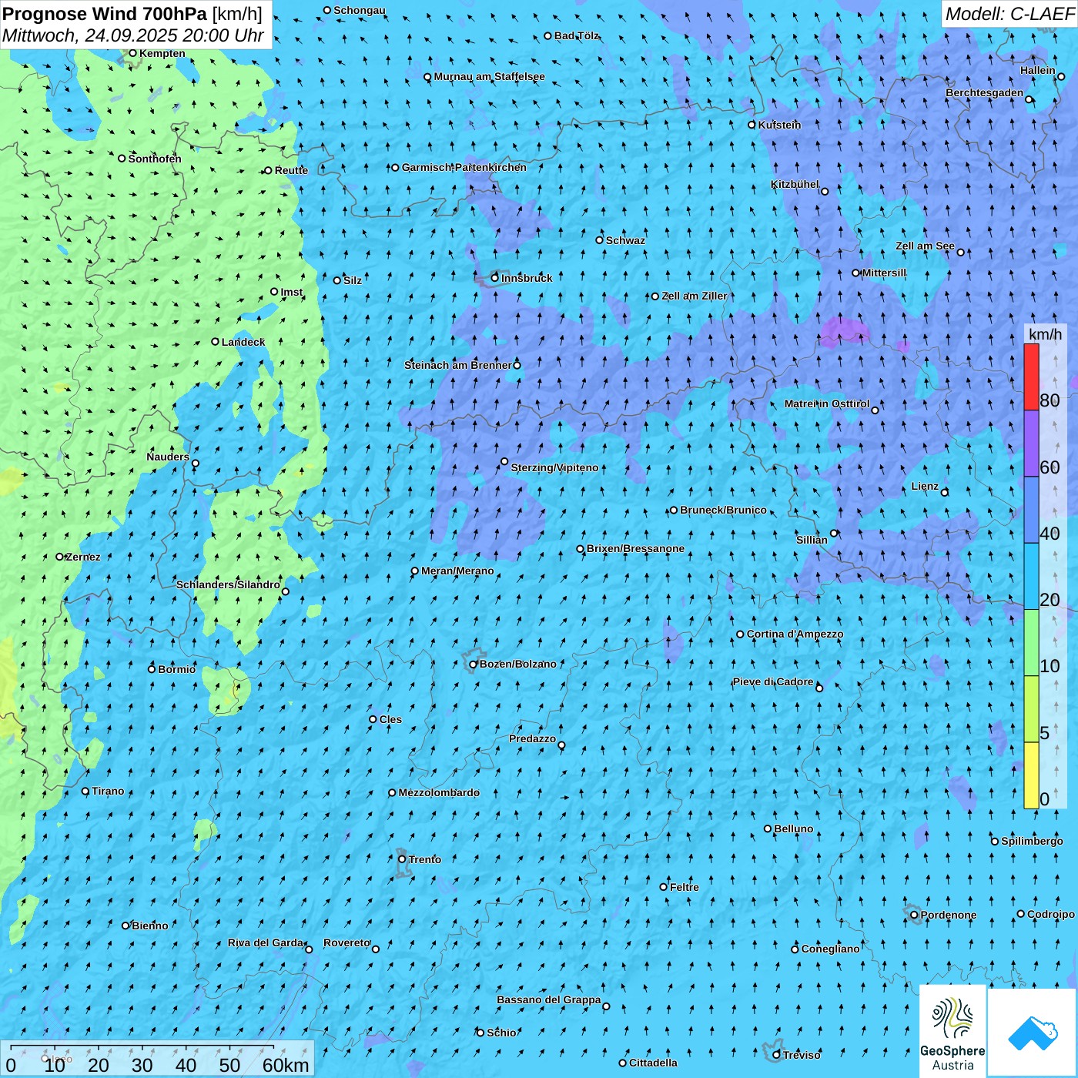Select the Kitzbühel location label
1078x1078 pixels.
795,185
